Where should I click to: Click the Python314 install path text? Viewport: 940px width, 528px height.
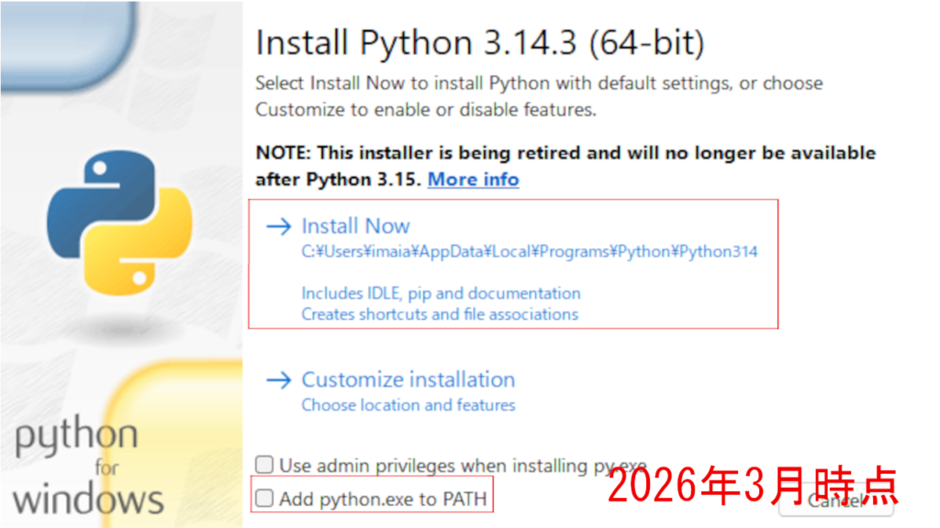530,252
